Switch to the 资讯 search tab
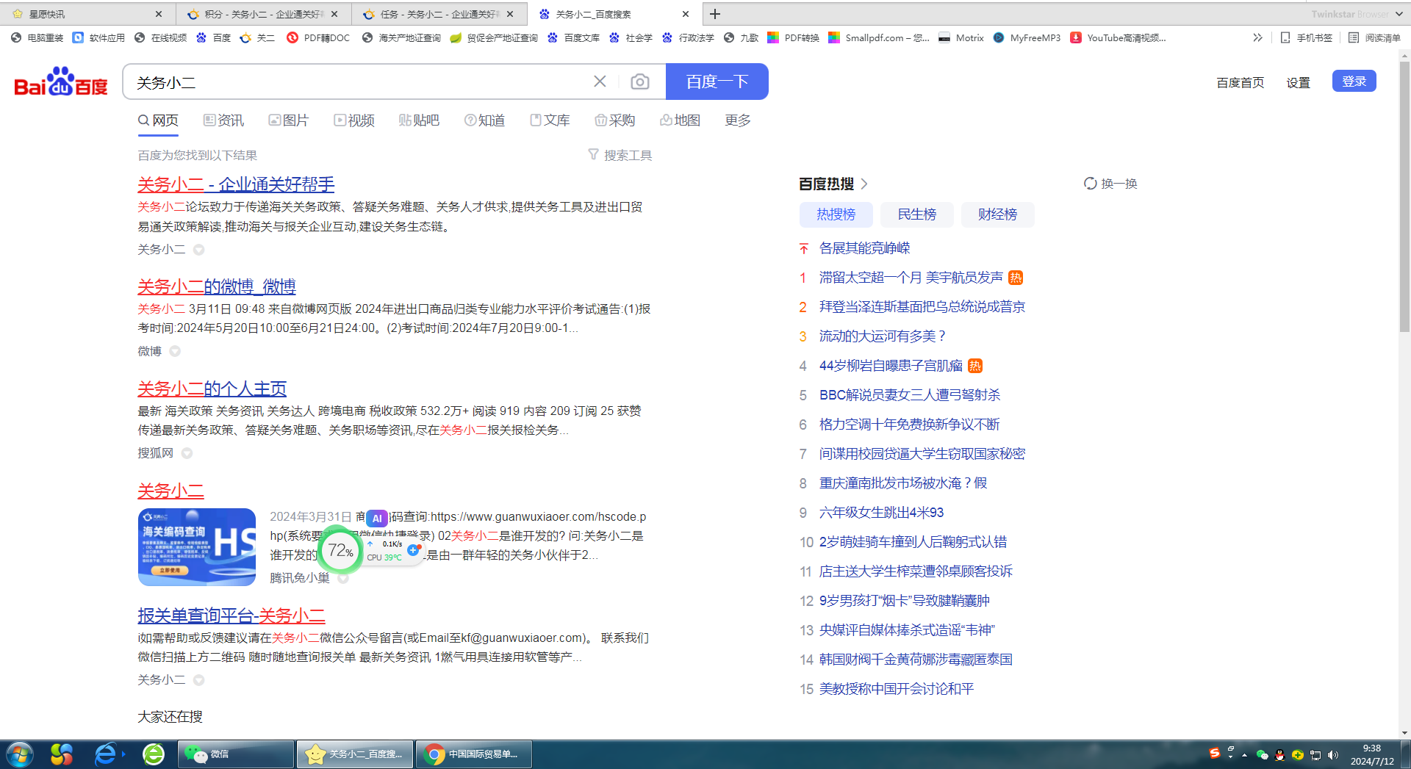Viewport: 1411px width, 769px height. (x=223, y=120)
